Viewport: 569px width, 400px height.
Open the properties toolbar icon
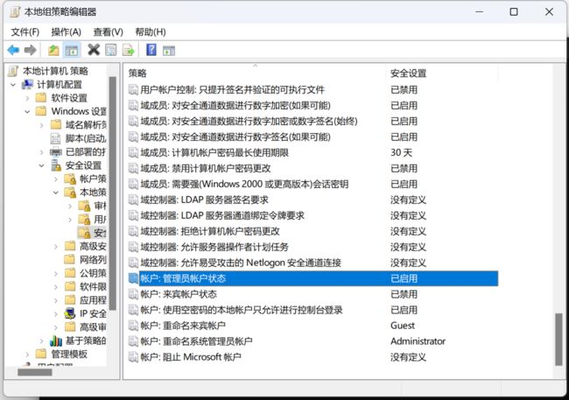click(x=110, y=50)
